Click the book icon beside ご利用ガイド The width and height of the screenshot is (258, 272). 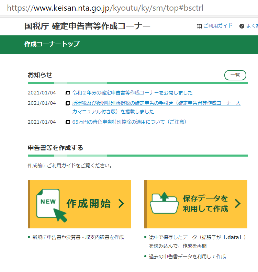coord(199,26)
